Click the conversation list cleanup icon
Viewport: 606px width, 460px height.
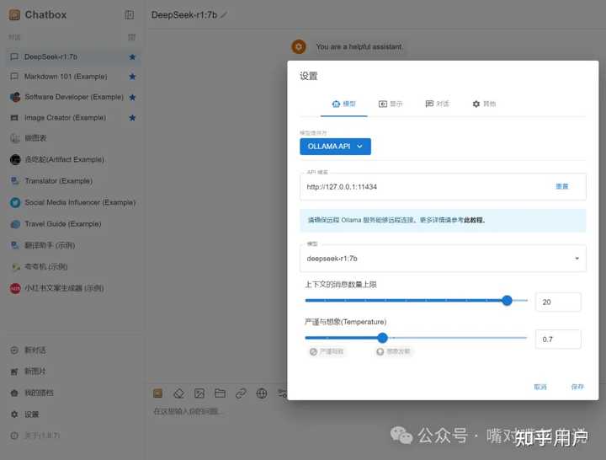point(131,37)
